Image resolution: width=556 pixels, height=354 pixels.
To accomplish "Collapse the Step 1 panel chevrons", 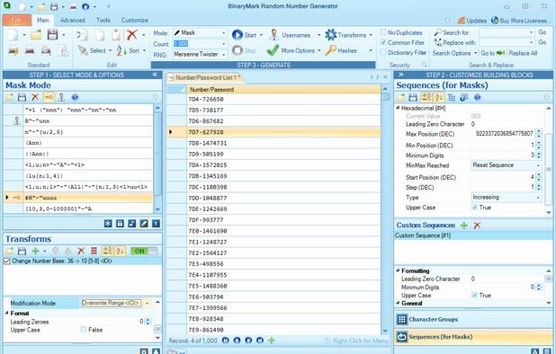I will 155,75.
